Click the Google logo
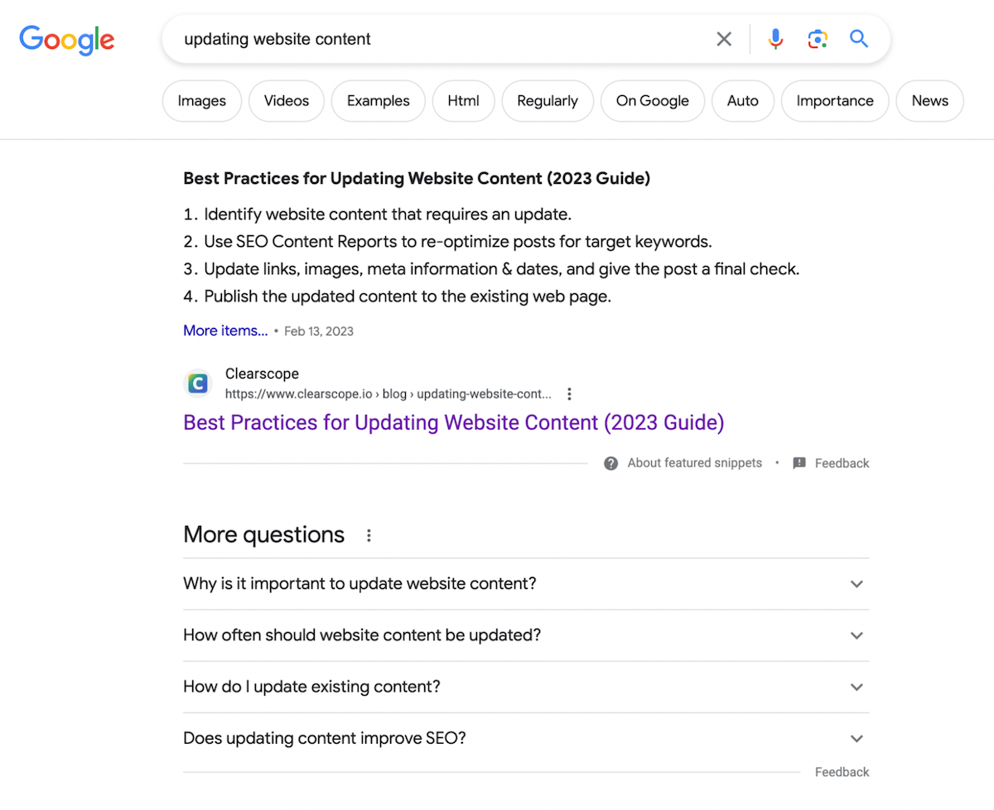Image resolution: width=994 pixels, height=810 pixels. pos(67,39)
